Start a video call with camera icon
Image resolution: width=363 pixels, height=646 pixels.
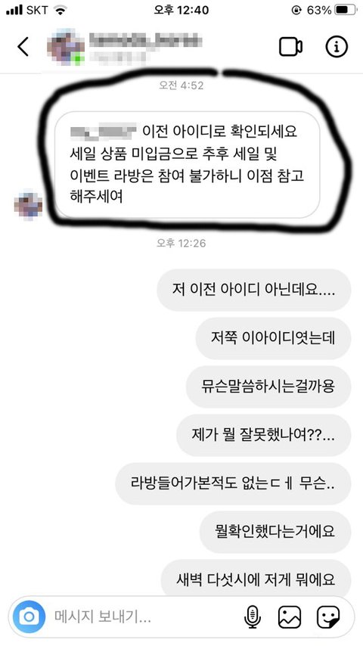(291, 47)
